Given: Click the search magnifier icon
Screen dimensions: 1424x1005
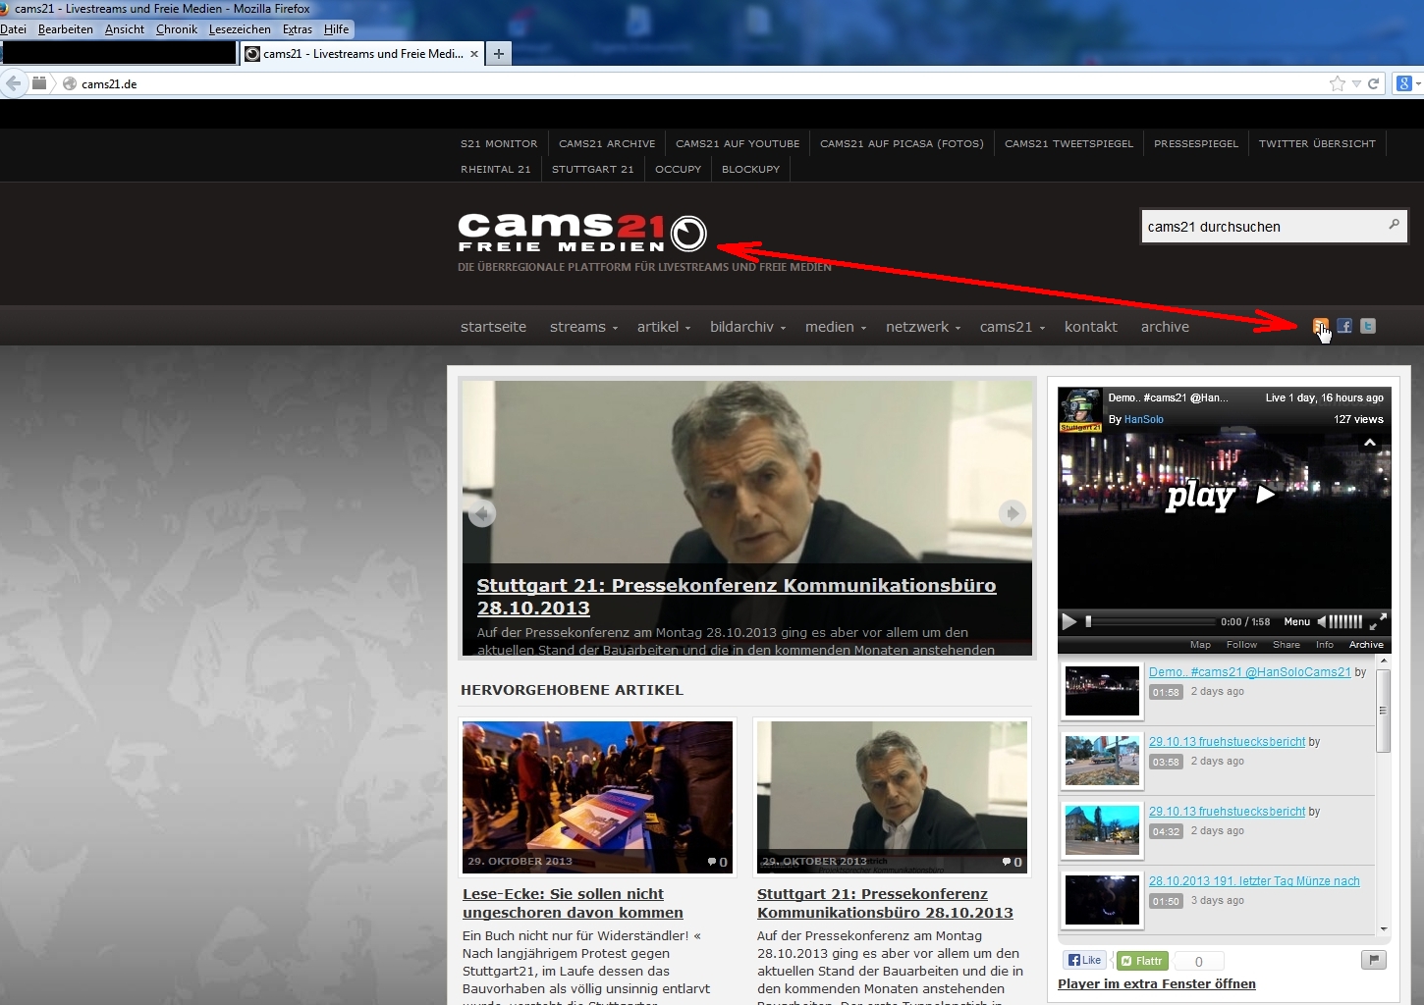Looking at the screenshot, I should (x=1394, y=225).
